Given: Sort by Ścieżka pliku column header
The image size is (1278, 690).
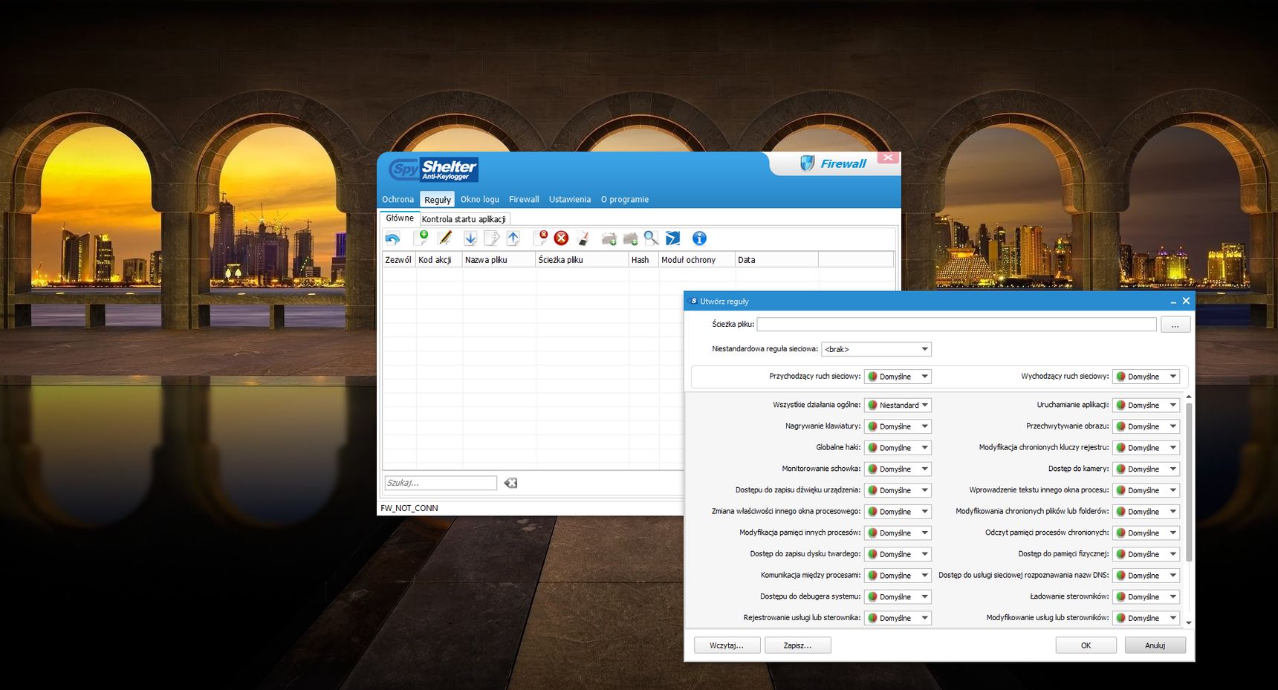Looking at the screenshot, I should point(582,260).
